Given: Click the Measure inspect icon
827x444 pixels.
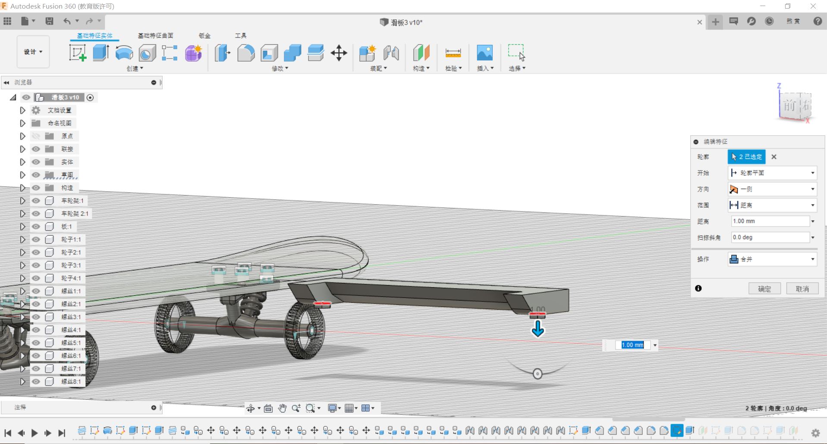Looking at the screenshot, I should pos(453,53).
